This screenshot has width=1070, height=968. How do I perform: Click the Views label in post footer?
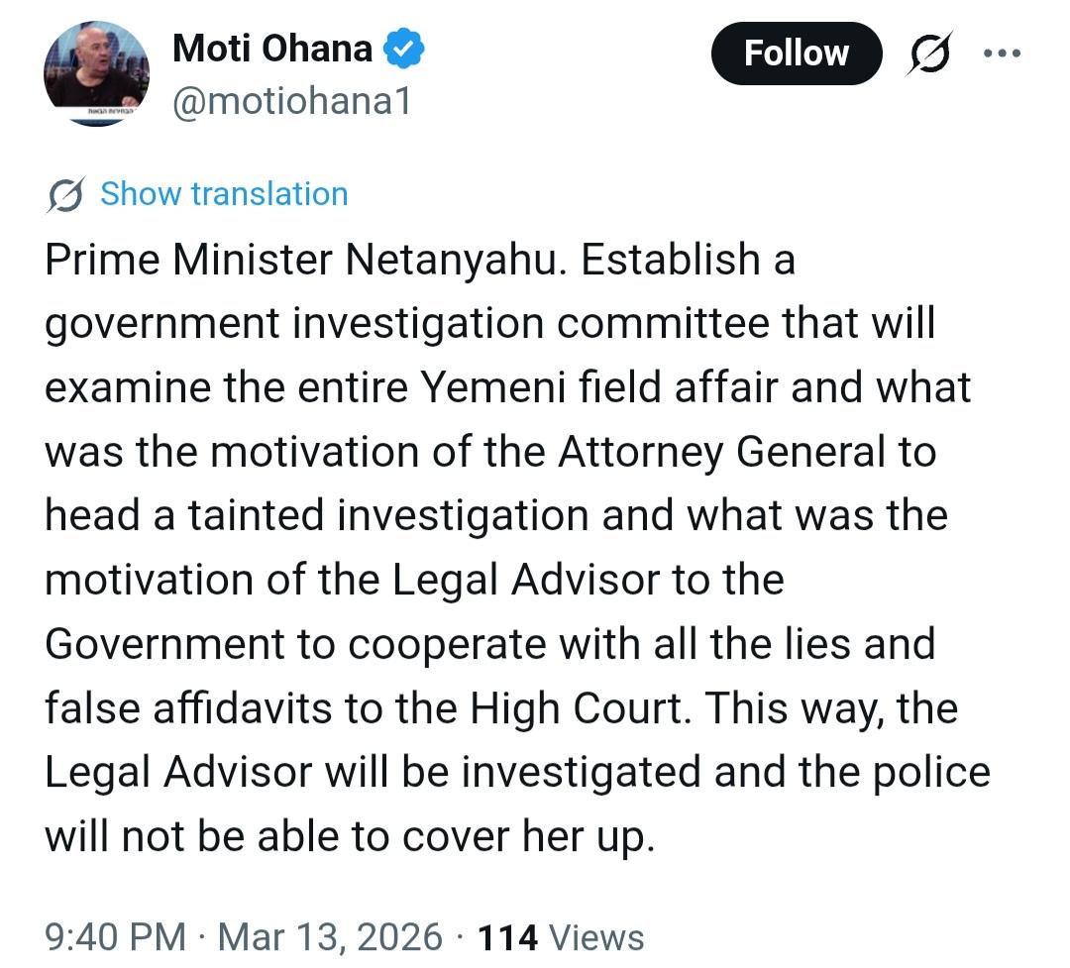(596, 936)
